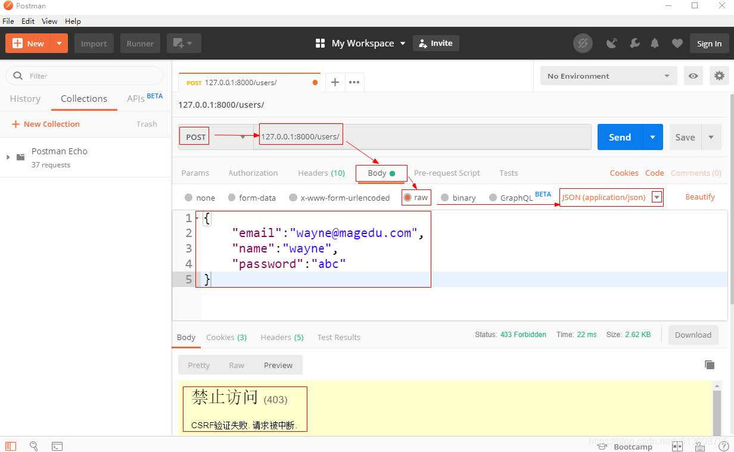Viewport: 734px width, 452px height.
Task: Switch response view to Raw
Action: (237, 365)
